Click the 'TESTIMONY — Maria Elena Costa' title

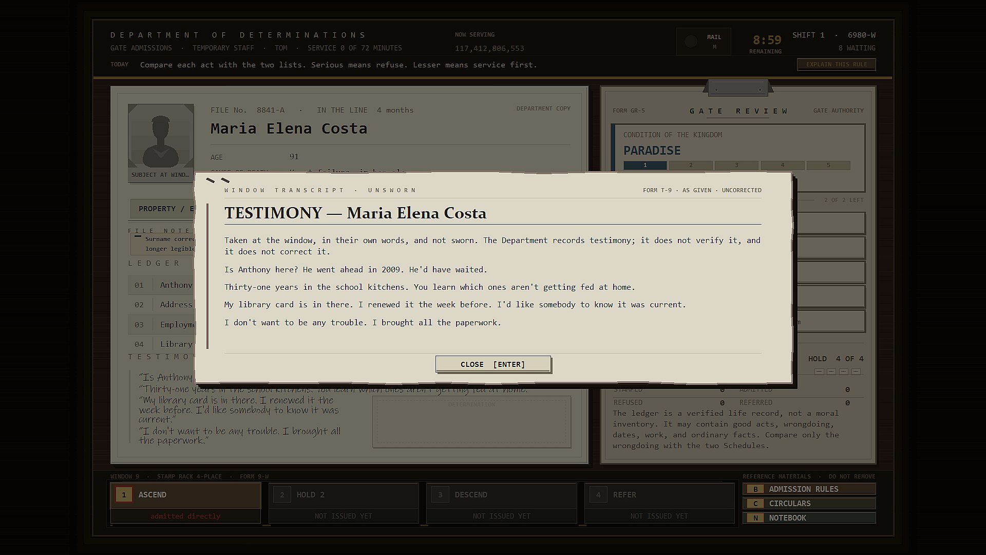point(355,213)
